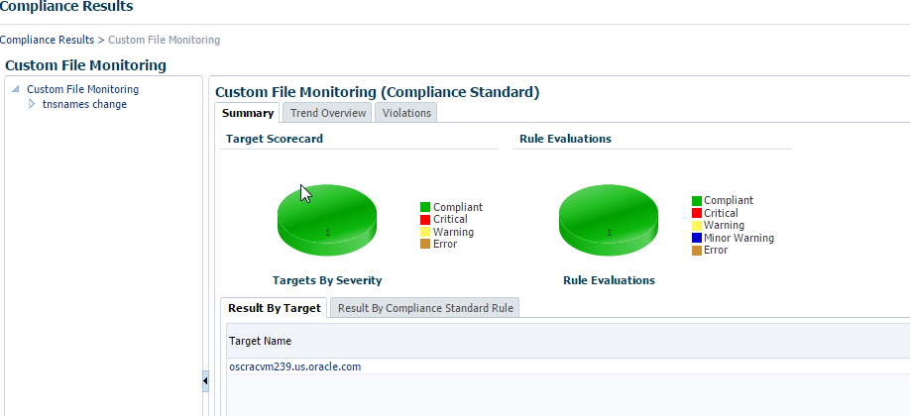Click blue Minor Warning legend swatch
Image resolution: width=910 pixels, height=416 pixels.
click(697, 238)
